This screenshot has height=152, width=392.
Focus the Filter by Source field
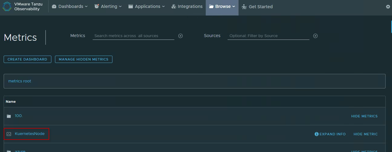pos(268,36)
